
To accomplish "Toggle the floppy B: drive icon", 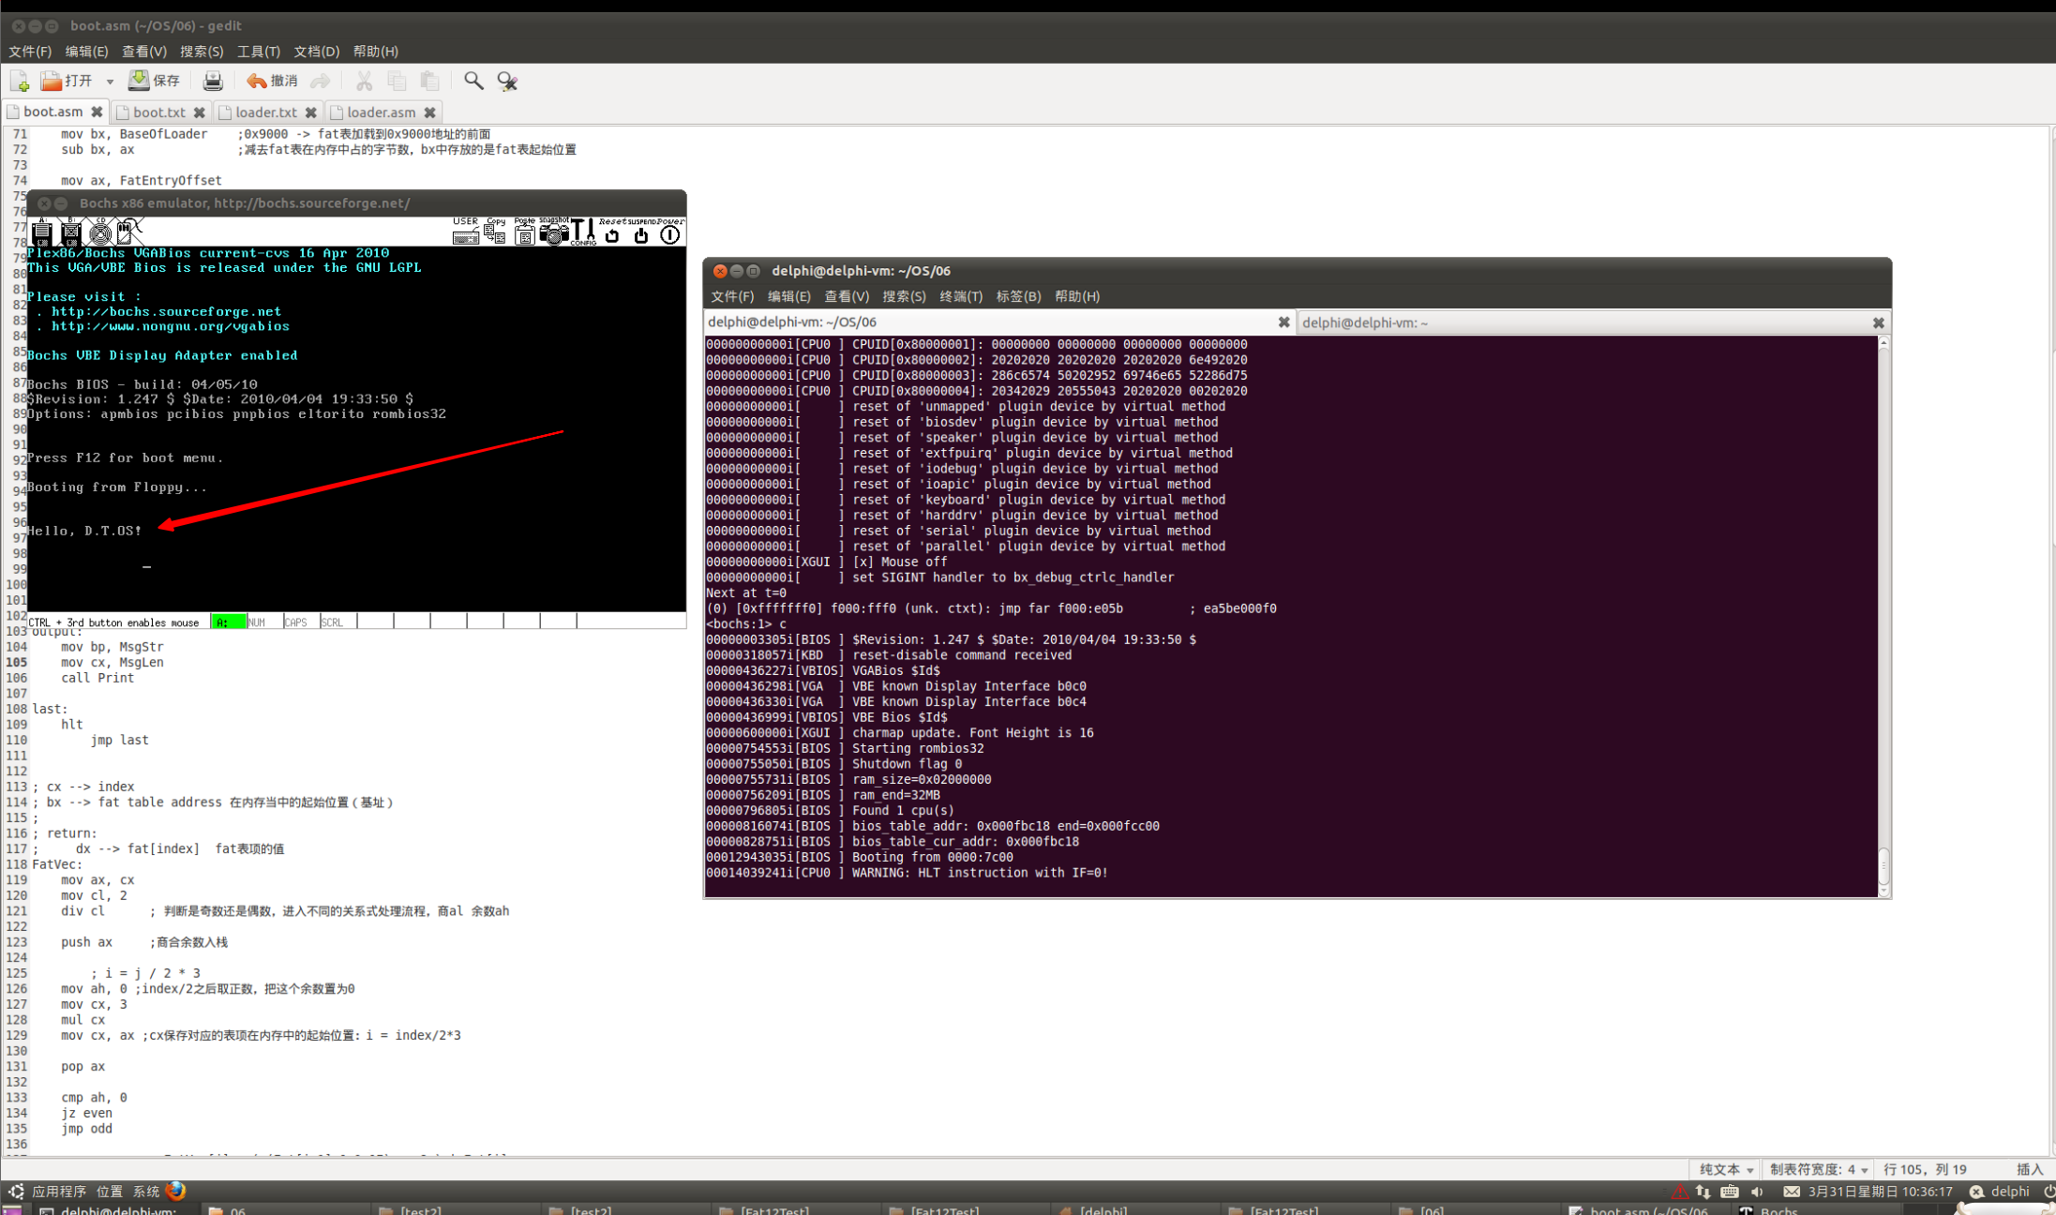I will [71, 232].
